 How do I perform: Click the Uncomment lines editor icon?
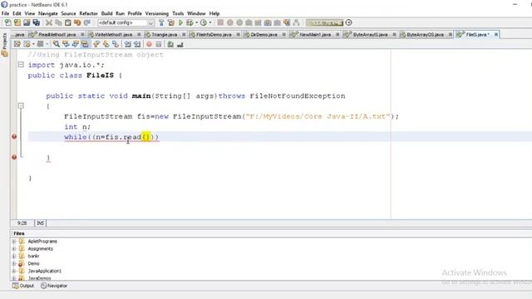pos(180,44)
